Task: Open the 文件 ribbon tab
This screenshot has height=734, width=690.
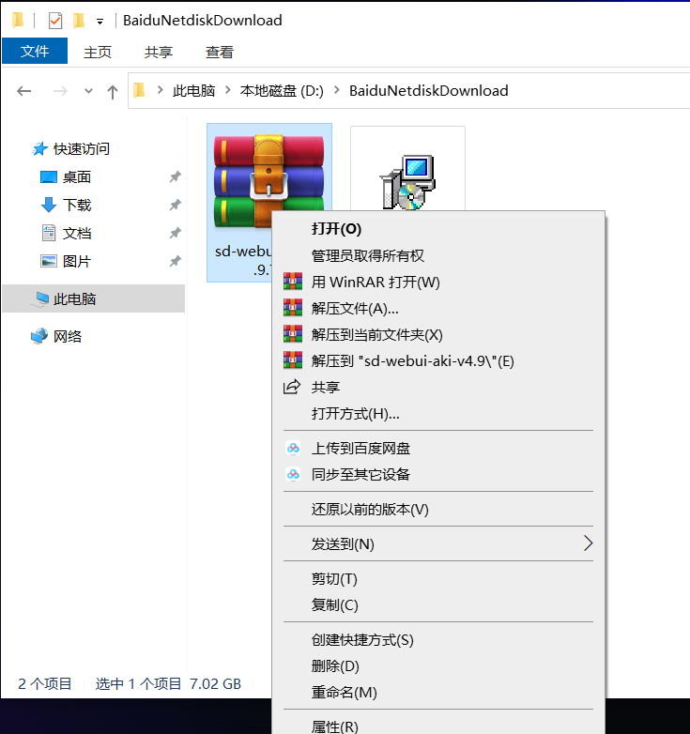Action: click(35, 51)
